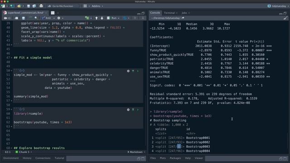
Task: Switch to the Console tab
Action: click(x=155, y=13)
